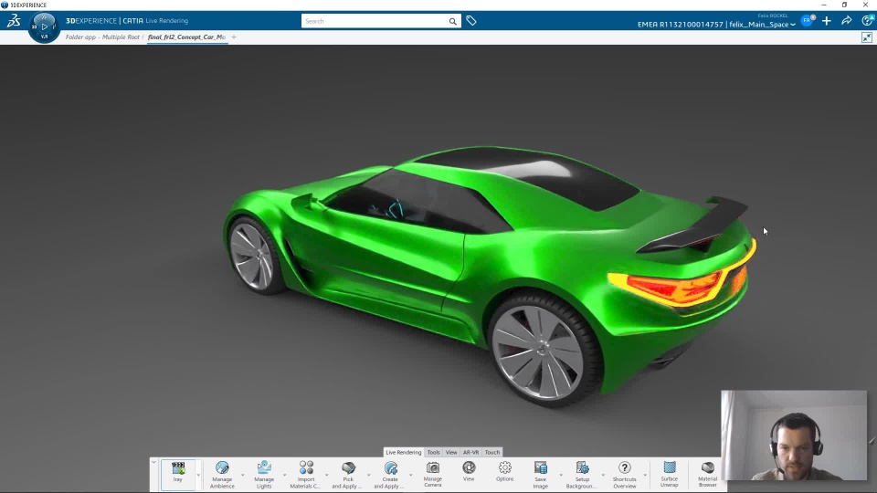Select the Folder app - Multiple Root tab
This screenshot has height=493, width=877.
tap(102, 37)
